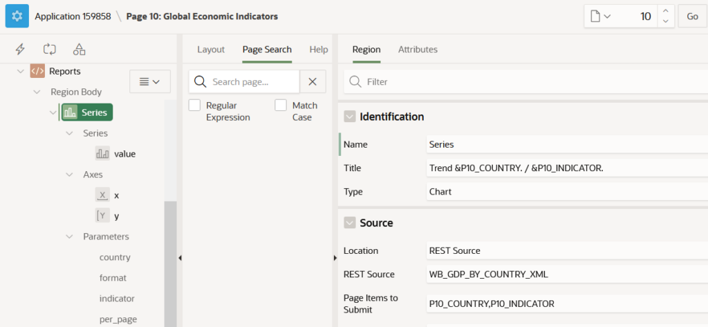Viewport: 708px width, 327px height.
Task: Collapse the Identification section
Action: pyautogui.click(x=350, y=117)
